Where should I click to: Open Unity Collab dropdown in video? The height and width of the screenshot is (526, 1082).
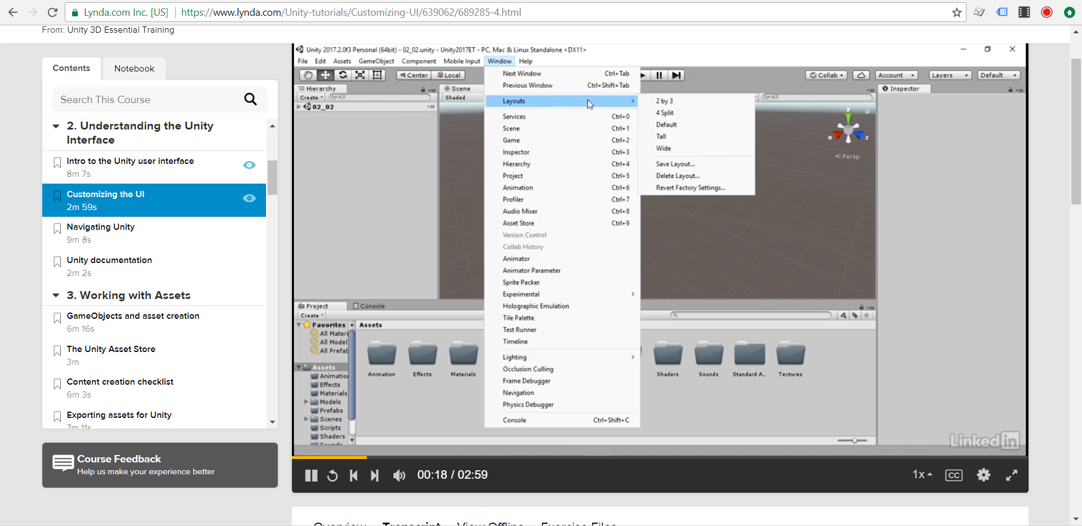point(826,75)
